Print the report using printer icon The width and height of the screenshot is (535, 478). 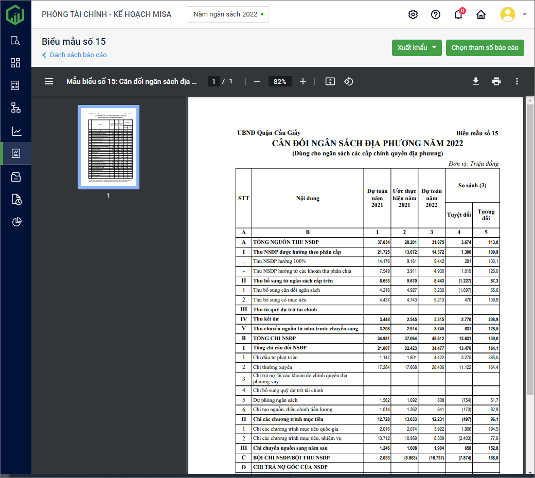[x=496, y=81]
